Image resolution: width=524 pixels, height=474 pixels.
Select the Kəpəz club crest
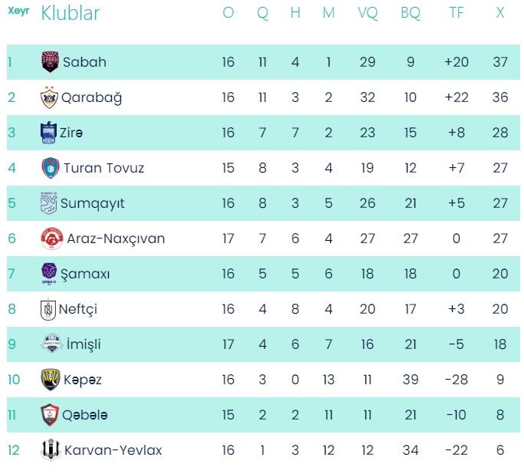pos(50,380)
